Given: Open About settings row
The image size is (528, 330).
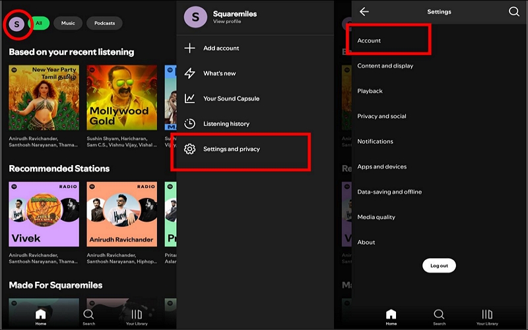Looking at the screenshot, I should pyautogui.click(x=439, y=242).
